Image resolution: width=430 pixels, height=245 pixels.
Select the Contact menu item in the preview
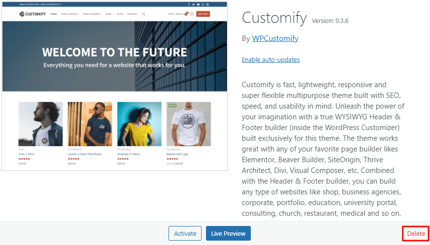pyautogui.click(x=132, y=14)
